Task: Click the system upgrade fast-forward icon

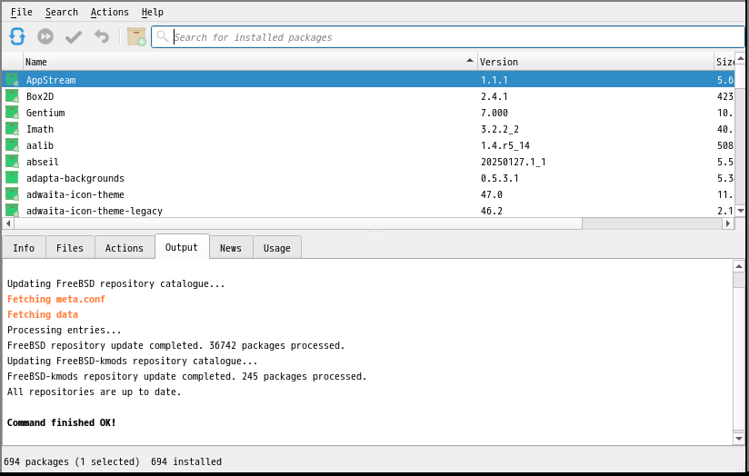Action: (x=45, y=36)
